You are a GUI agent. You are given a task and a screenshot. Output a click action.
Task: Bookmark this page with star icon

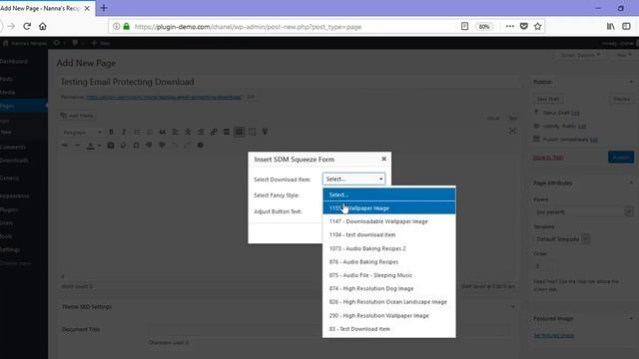537,27
